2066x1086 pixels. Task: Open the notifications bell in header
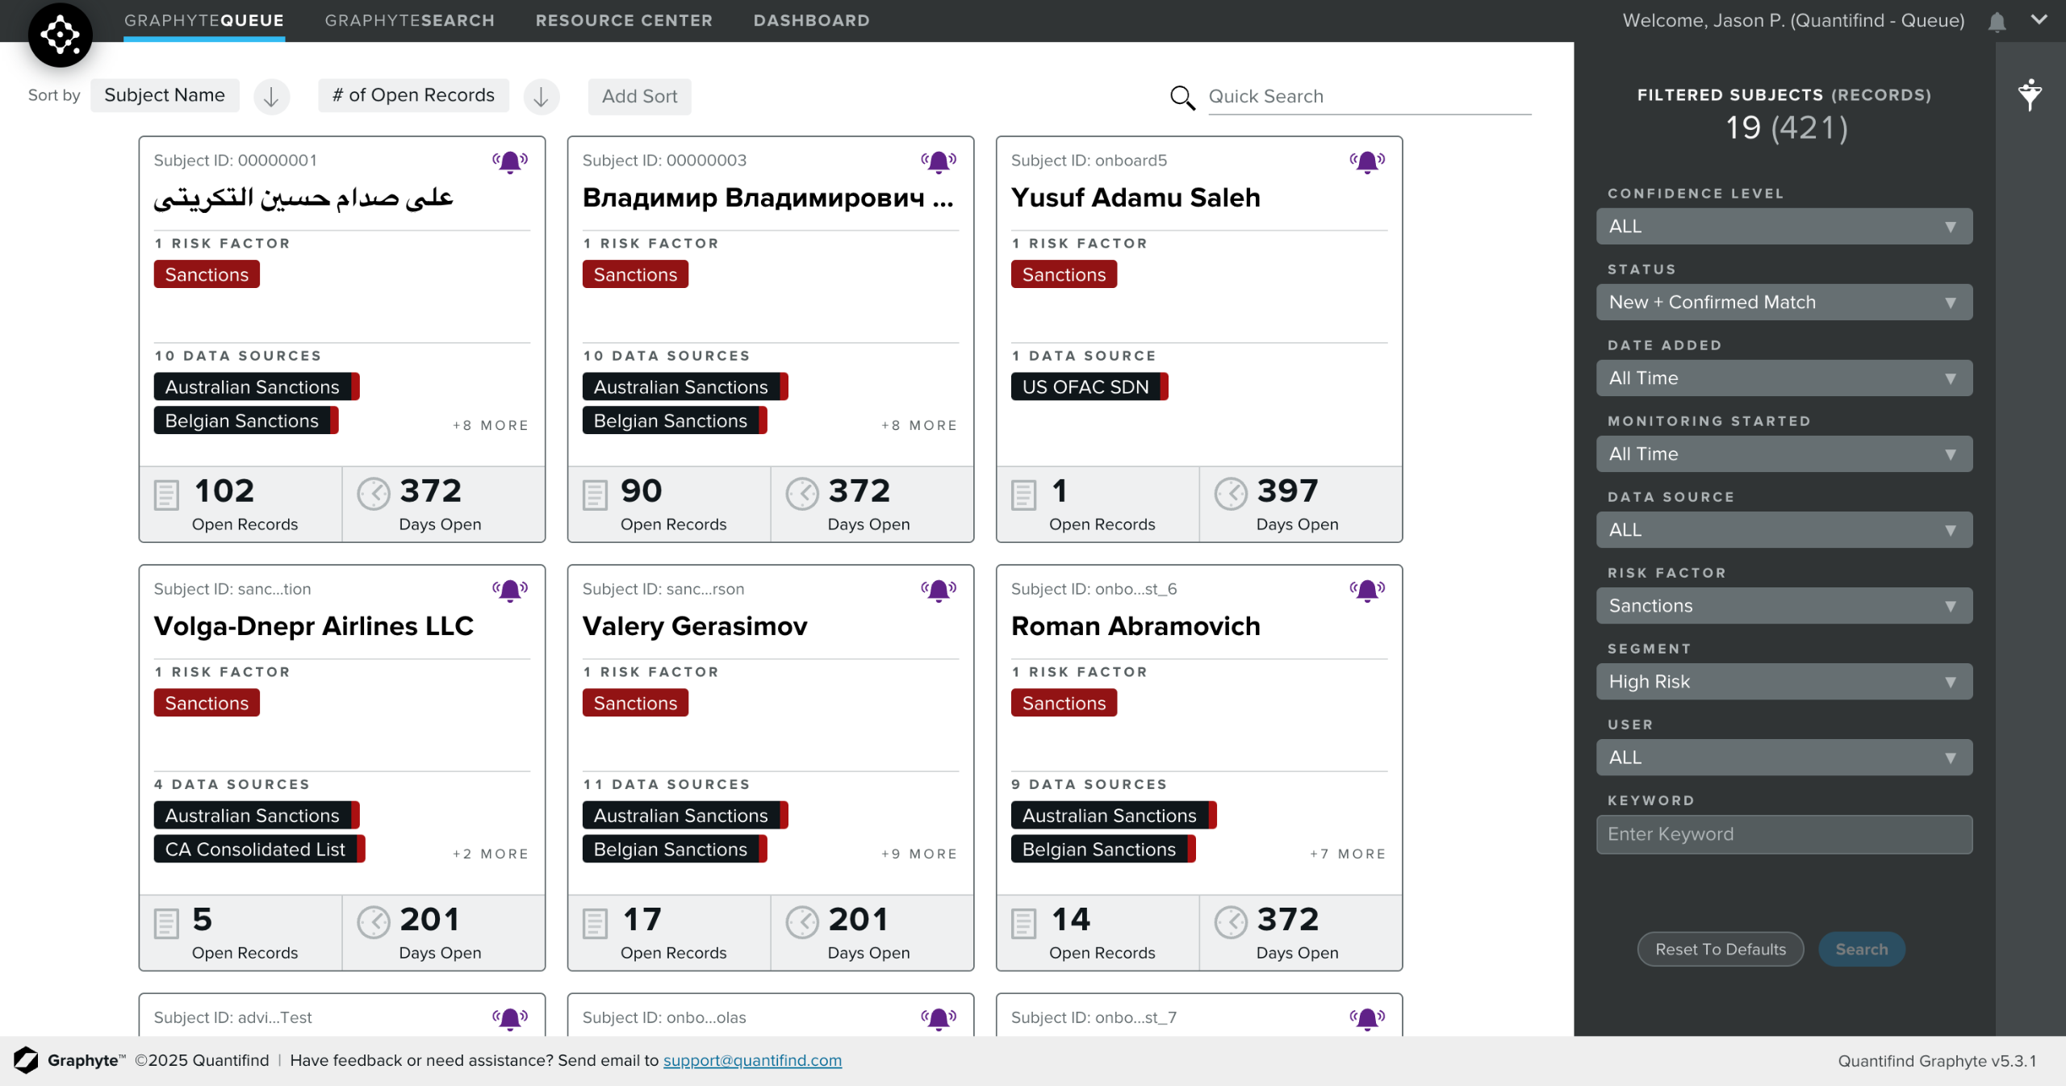coord(1997,22)
